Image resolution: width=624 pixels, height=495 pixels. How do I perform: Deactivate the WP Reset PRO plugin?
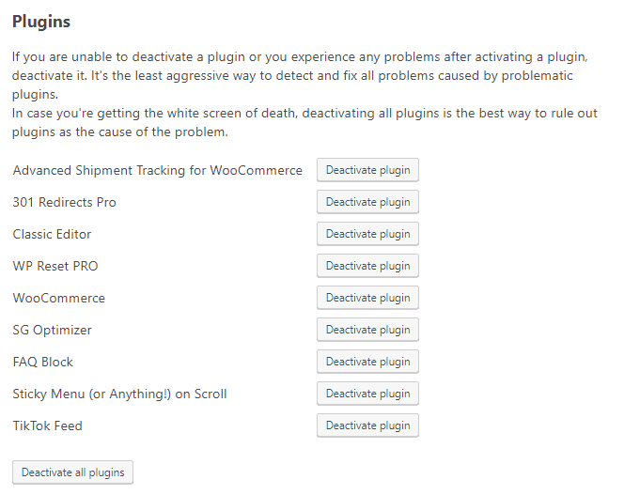(x=367, y=266)
